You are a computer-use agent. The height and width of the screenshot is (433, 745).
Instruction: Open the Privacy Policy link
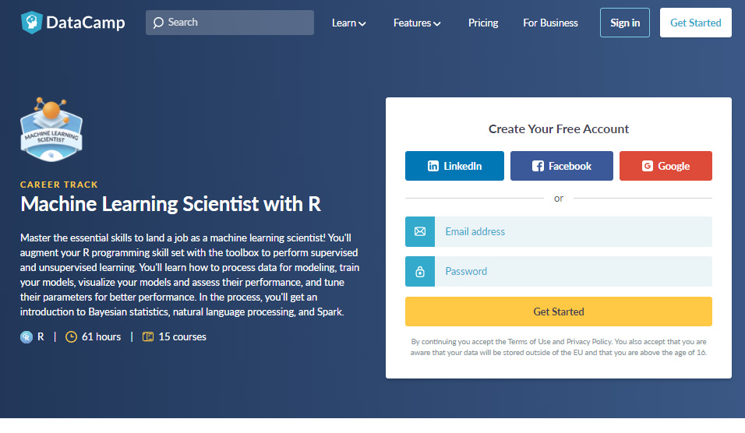[x=588, y=342]
